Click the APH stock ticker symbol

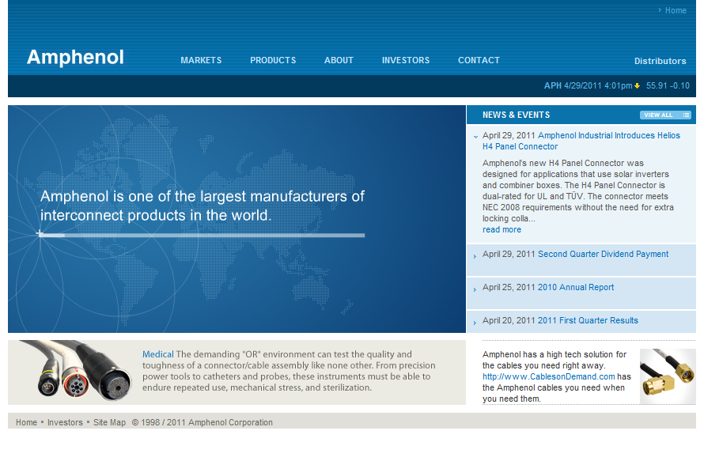(553, 85)
